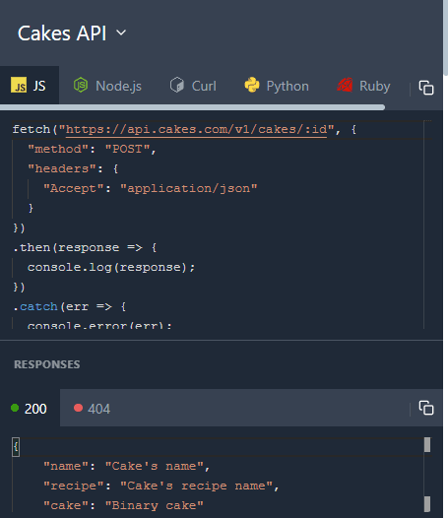The image size is (448, 518).
Task: Click the "headers" code line
Action: (73, 168)
